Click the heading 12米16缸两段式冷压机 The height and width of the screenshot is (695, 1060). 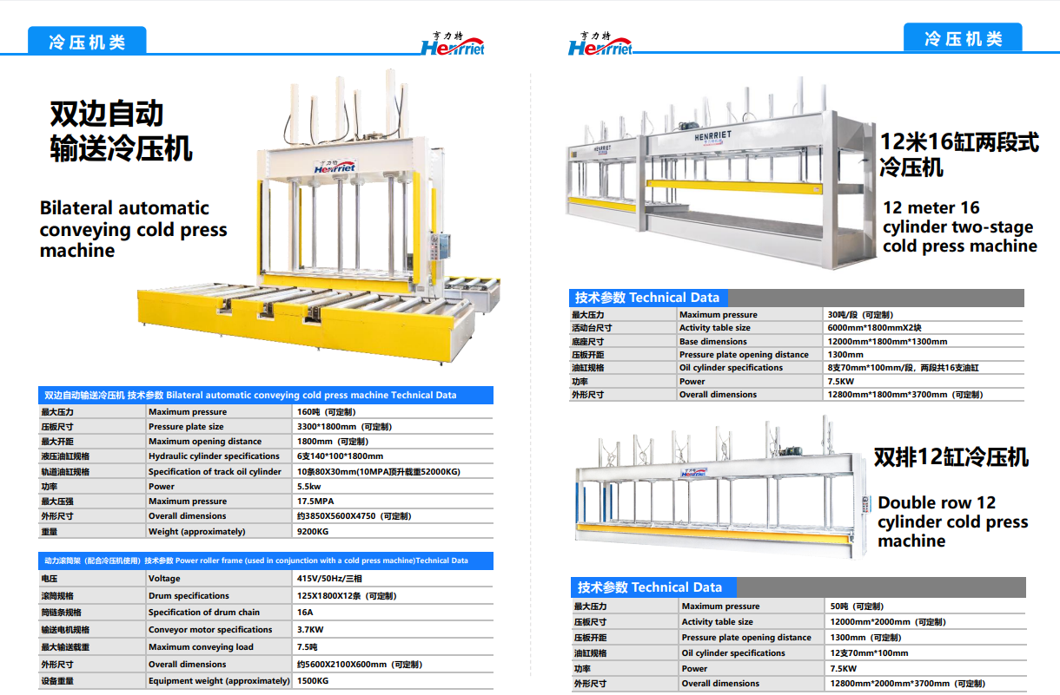pyautogui.click(x=959, y=154)
